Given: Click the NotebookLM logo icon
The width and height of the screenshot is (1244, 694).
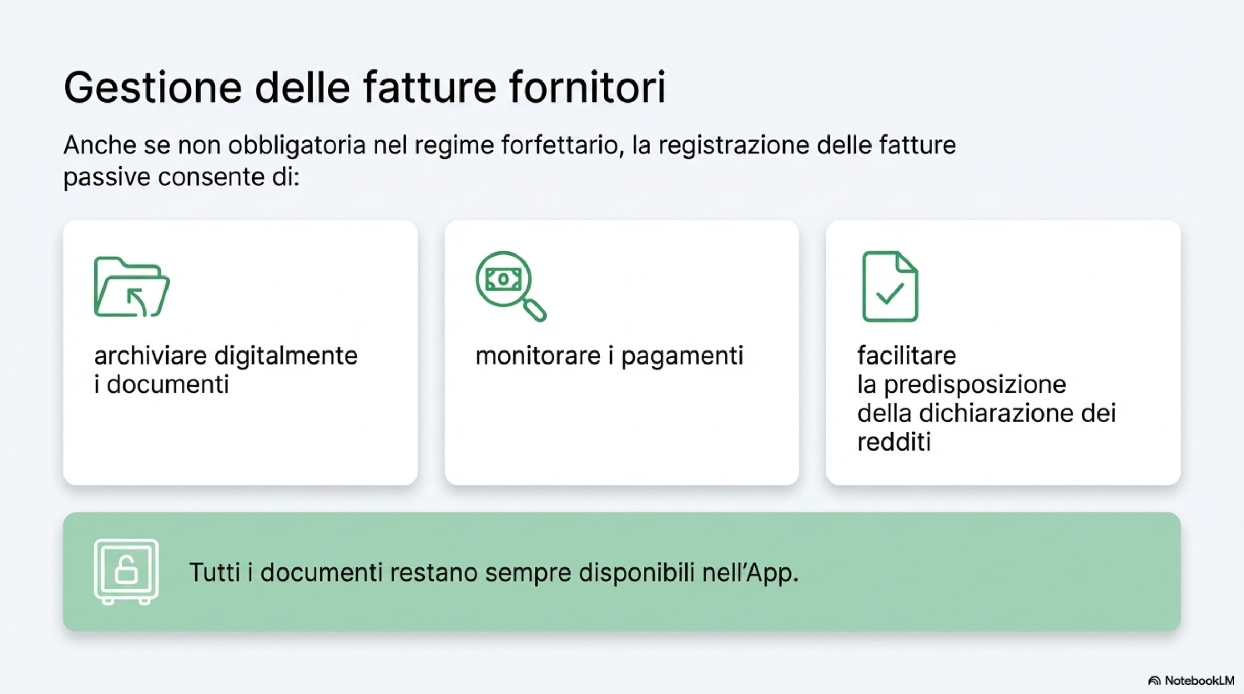Looking at the screenshot, I should click(x=1154, y=681).
